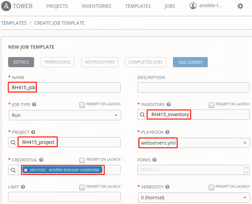Image resolution: width=252 pixels, height=204 pixels.
Task: Expand the Playbook dropdown with webservers.yml
Action: [x=194, y=143]
